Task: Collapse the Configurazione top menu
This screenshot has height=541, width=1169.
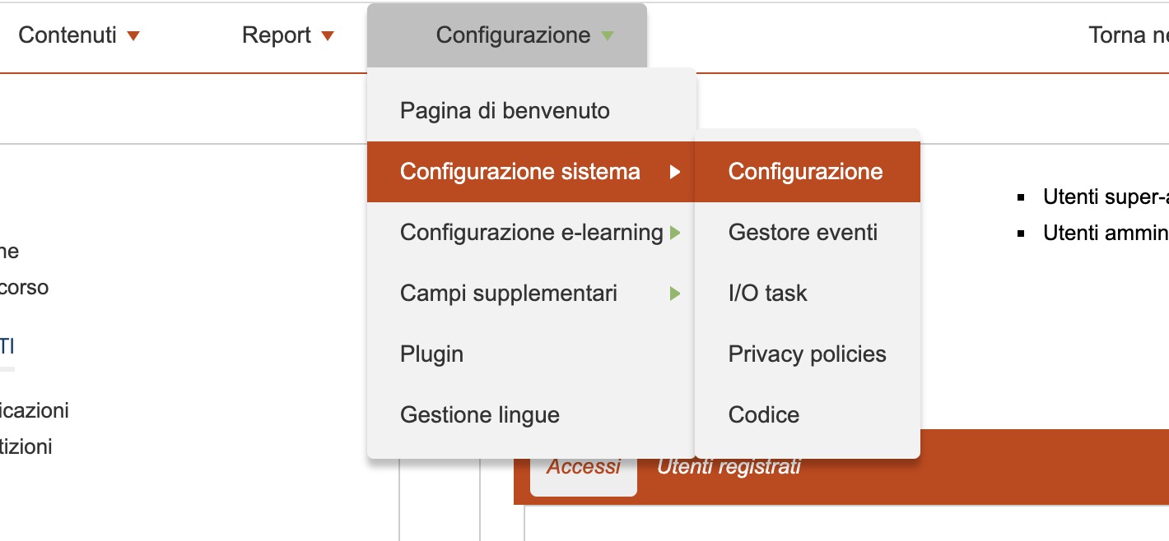Action: (x=513, y=35)
